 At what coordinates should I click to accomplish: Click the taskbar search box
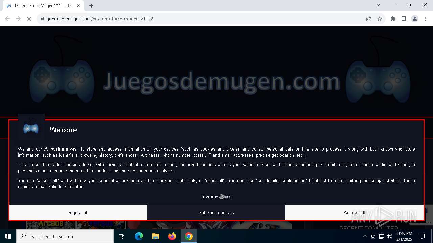tap(65, 236)
